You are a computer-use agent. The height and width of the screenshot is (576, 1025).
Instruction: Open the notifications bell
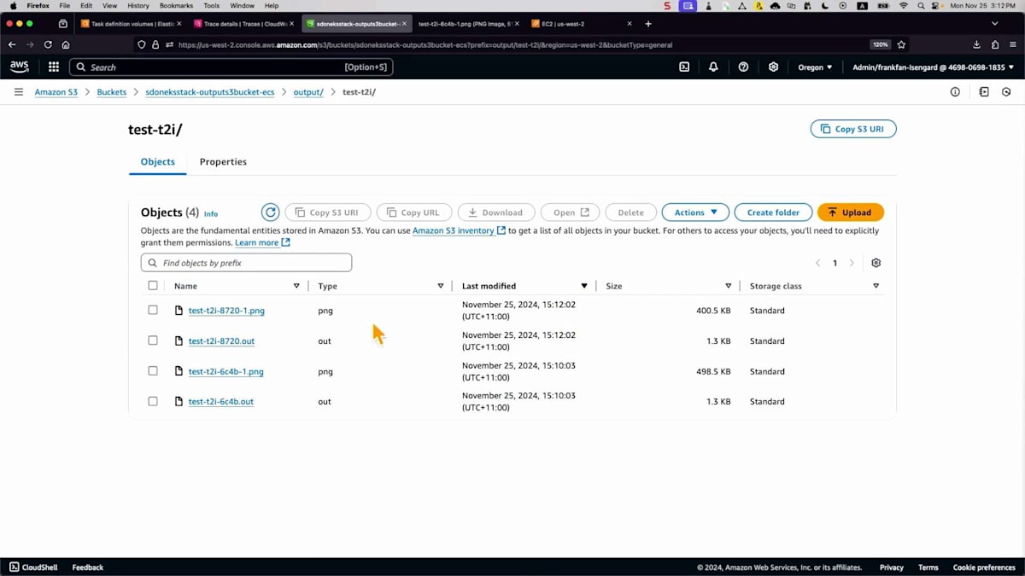(713, 67)
